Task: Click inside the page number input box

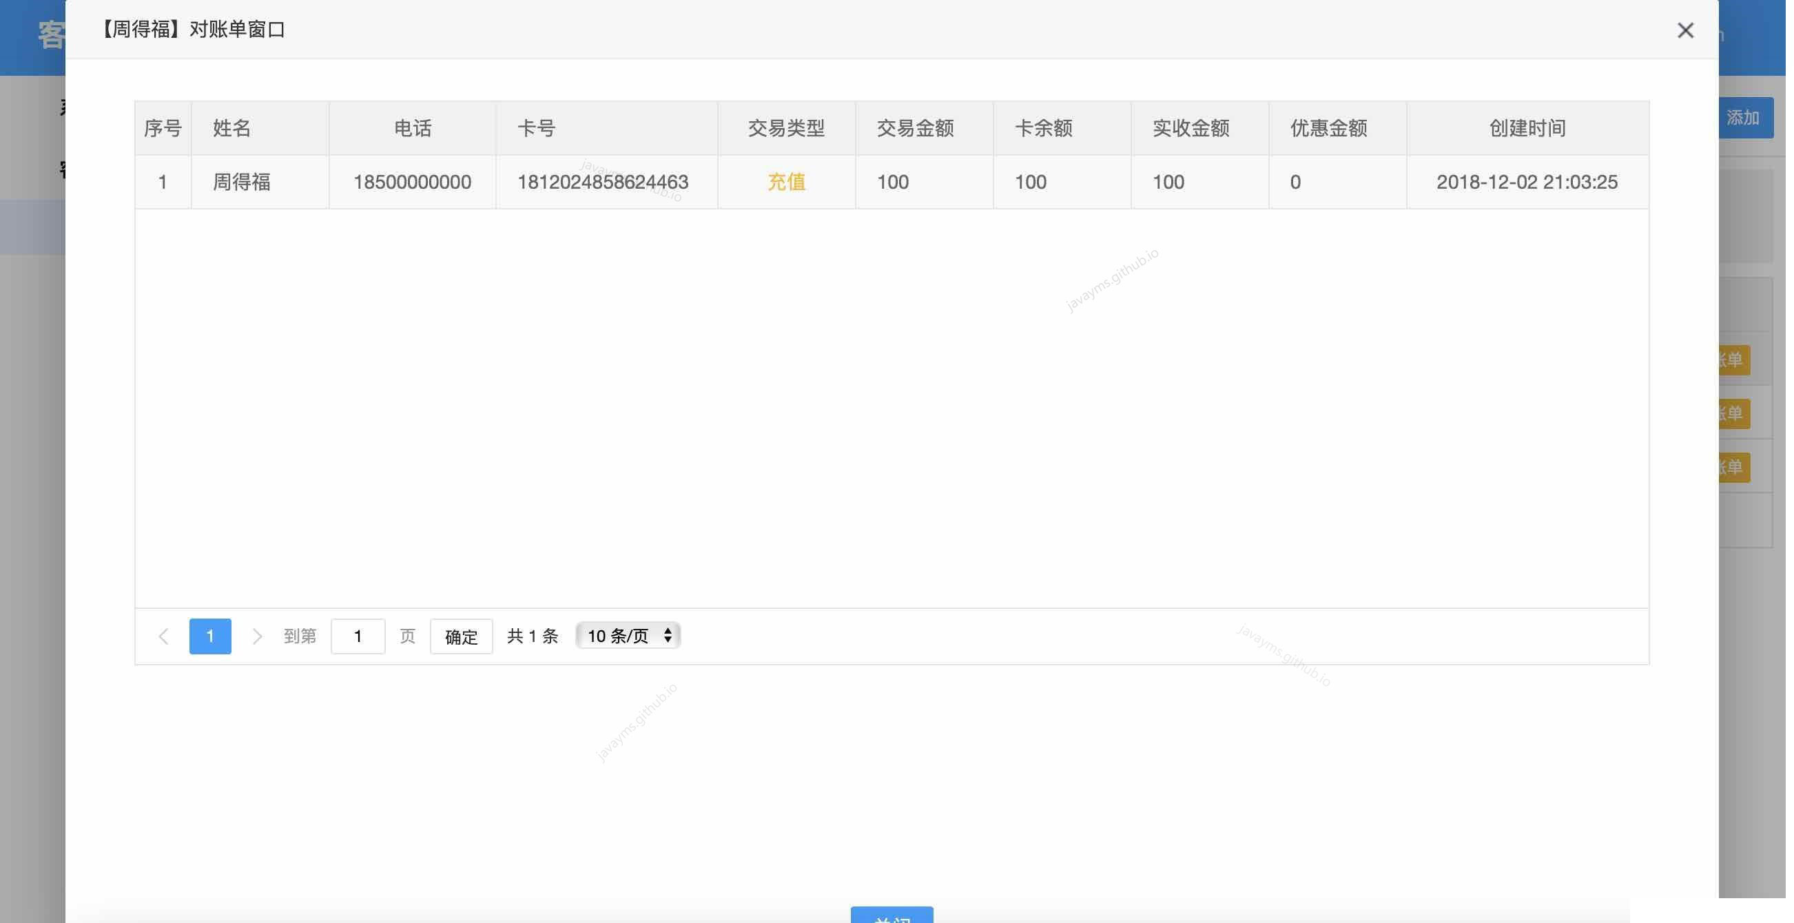Action: pos(358,636)
